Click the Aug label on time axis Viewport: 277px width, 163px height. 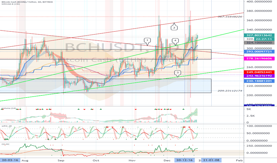pyautogui.click(x=25, y=161)
